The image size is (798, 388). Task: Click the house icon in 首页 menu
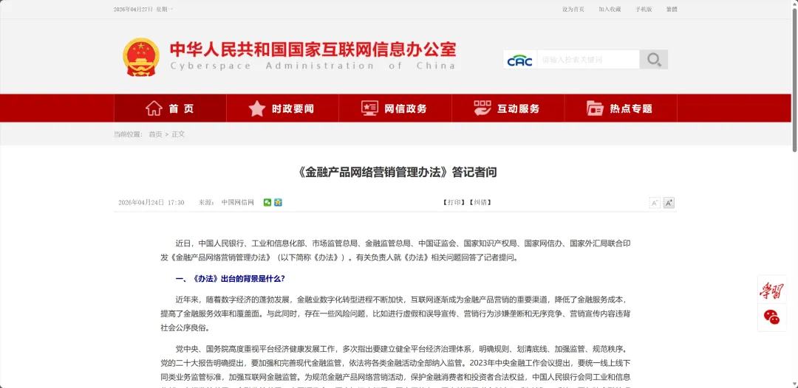point(154,108)
